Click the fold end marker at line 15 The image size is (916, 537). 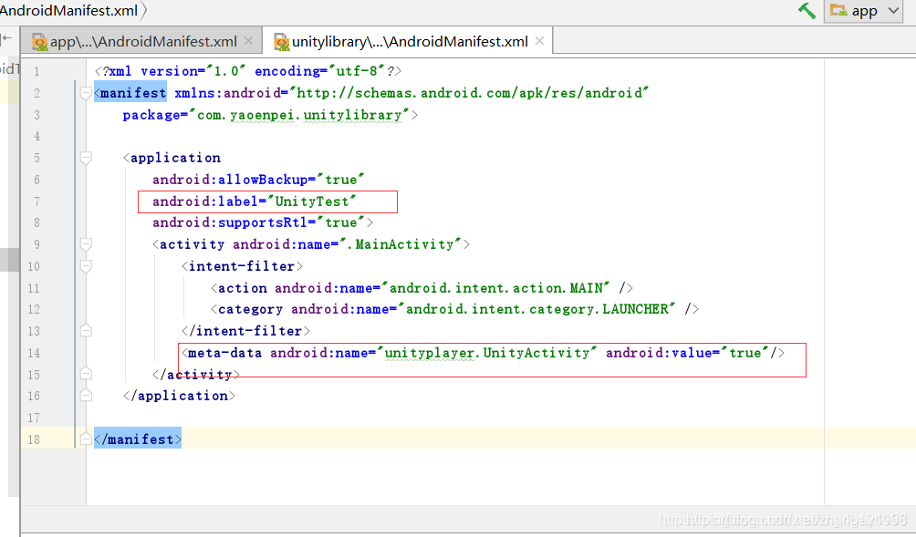click(85, 374)
